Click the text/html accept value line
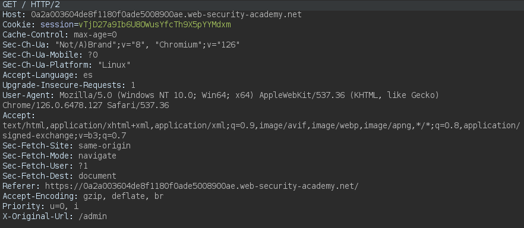Image resolution: width=524 pixels, height=228 pixels. click(261, 125)
